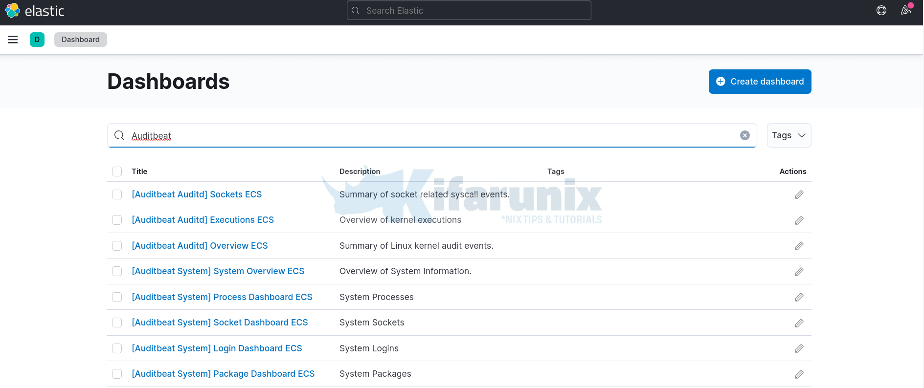Open [Auditbeat Auditd] Overview ECS dashboard
Viewport: 924px width, 388px height.
pos(200,246)
